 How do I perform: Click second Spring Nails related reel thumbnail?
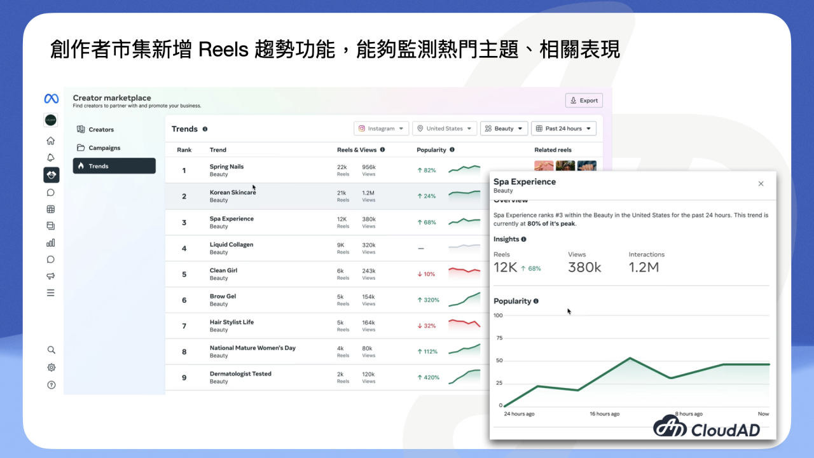pyautogui.click(x=565, y=166)
